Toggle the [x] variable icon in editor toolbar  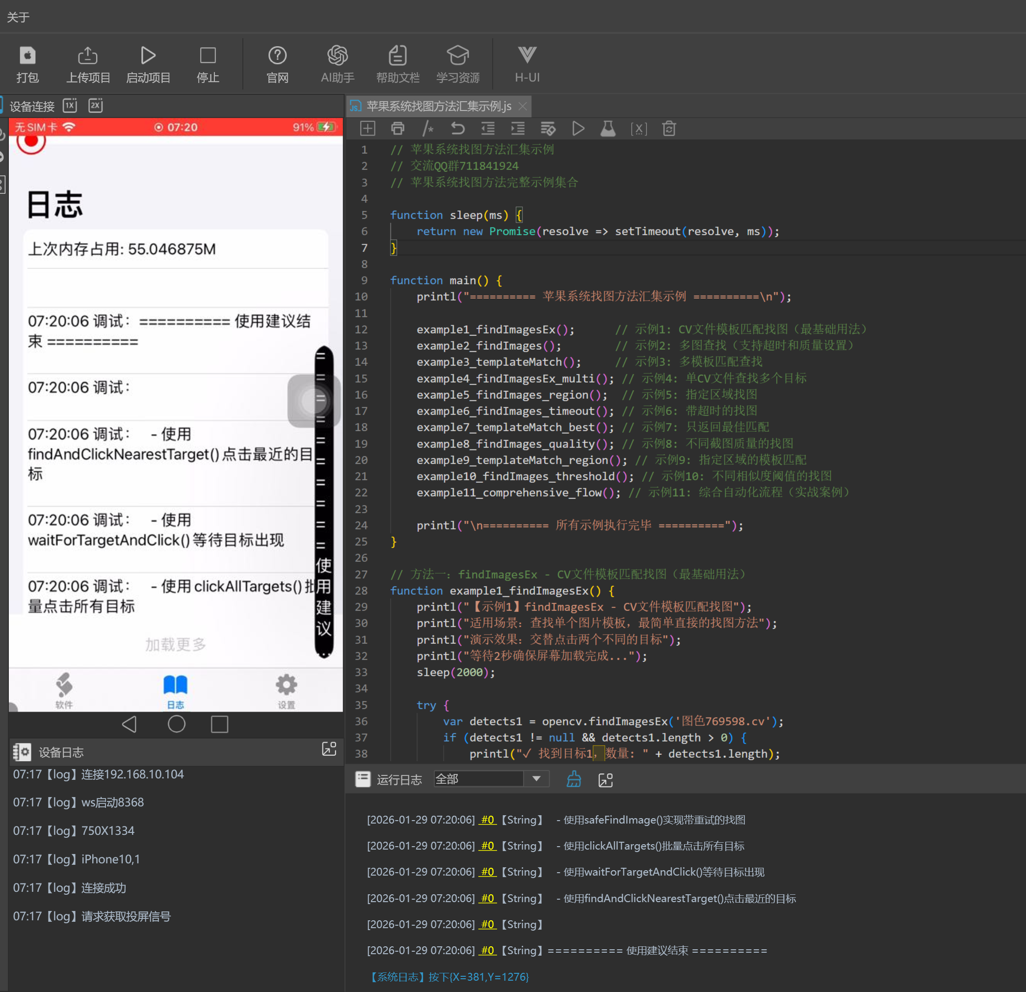(639, 128)
